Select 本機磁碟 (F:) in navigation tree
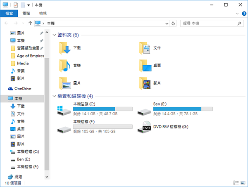 (x=24, y=167)
